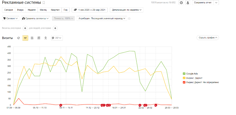Select the Сегодня period
This screenshot has width=236, height=115.
(x=8, y=10)
